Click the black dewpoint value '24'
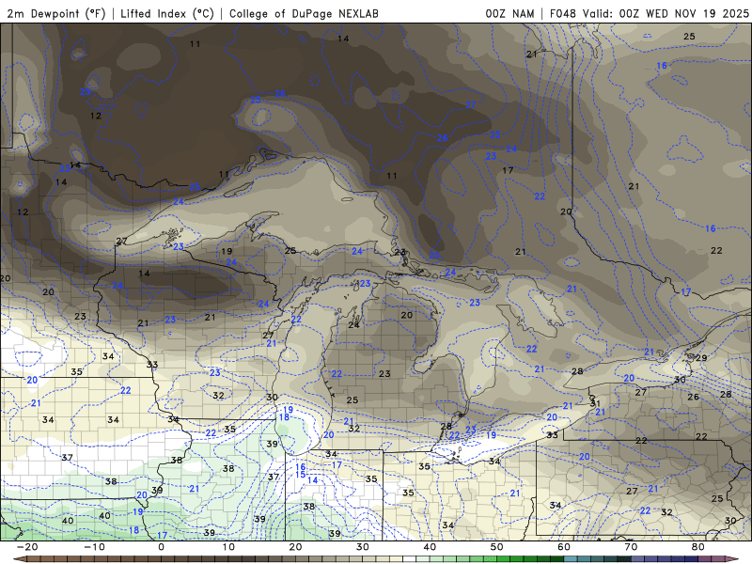Image resolution: width=752 pixels, height=564 pixels. (x=353, y=325)
